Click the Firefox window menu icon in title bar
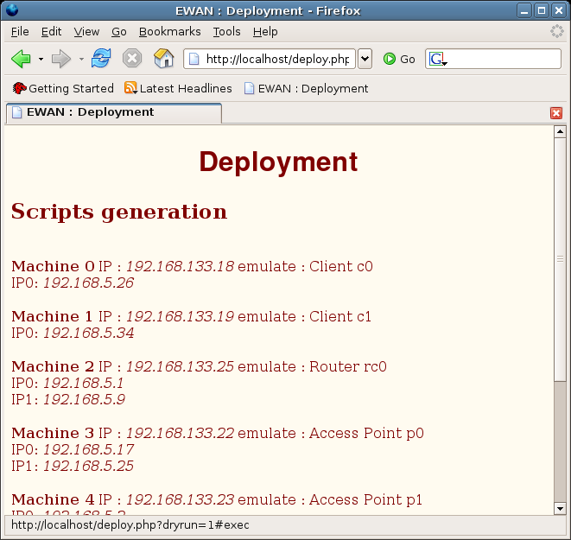The height and width of the screenshot is (540, 571). pos(12,10)
